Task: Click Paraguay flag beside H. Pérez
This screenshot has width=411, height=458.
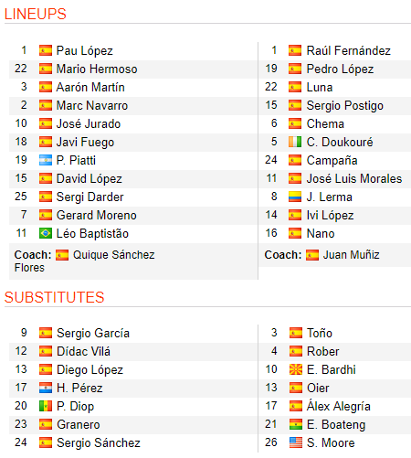Action: [46, 388]
